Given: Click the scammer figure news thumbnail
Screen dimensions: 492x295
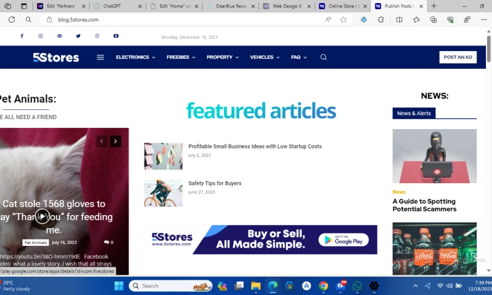Looking at the screenshot, I should tap(434, 156).
